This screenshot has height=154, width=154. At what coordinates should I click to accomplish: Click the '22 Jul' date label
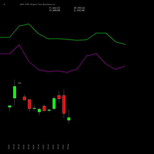[x=29, y=147]
